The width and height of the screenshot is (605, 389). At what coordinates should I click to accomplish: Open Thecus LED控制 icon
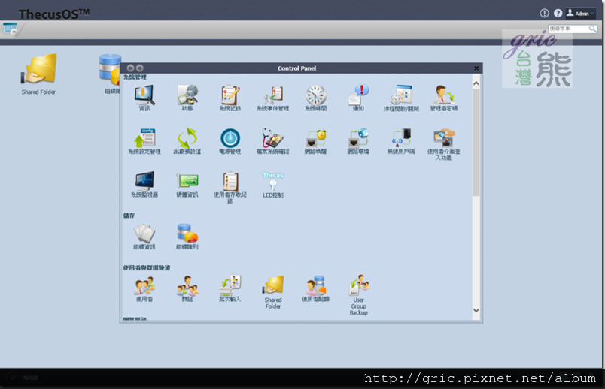pos(273,185)
